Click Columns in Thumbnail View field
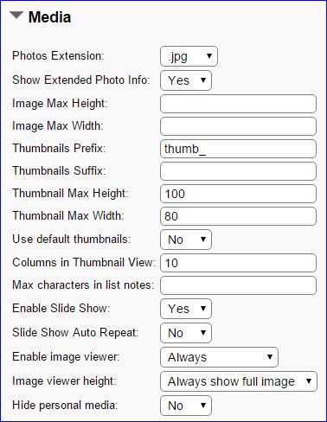Image resolution: width=327 pixels, height=422 pixels. click(238, 263)
